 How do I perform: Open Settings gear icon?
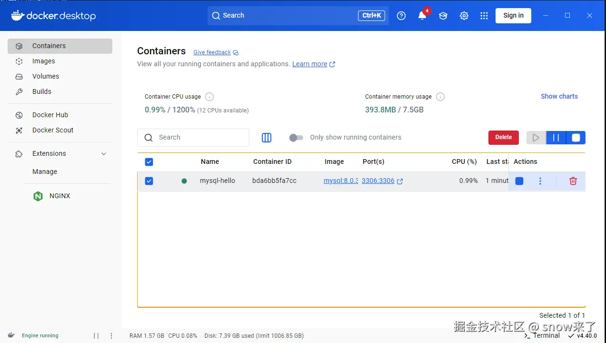click(464, 16)
